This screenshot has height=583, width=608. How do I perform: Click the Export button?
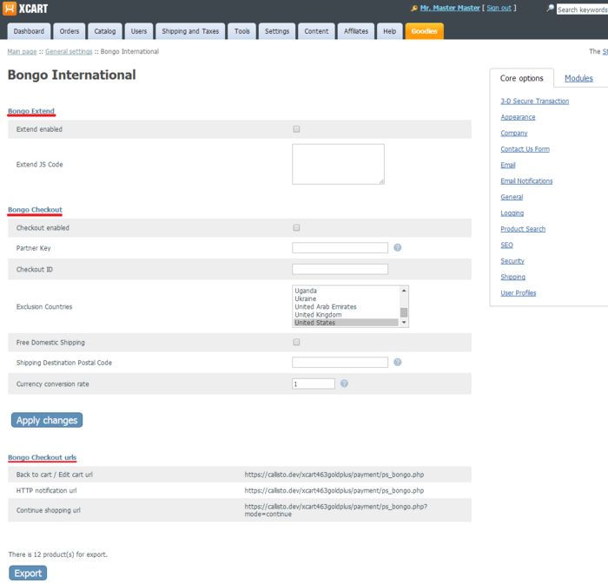pyautogui.click(x=28, y=573)
